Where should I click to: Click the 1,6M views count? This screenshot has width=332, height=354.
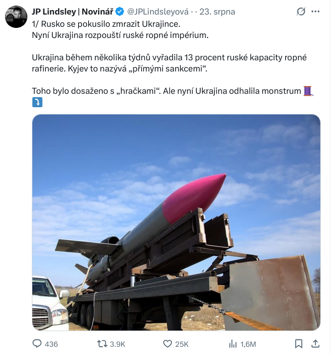click(x=248, y=344)
